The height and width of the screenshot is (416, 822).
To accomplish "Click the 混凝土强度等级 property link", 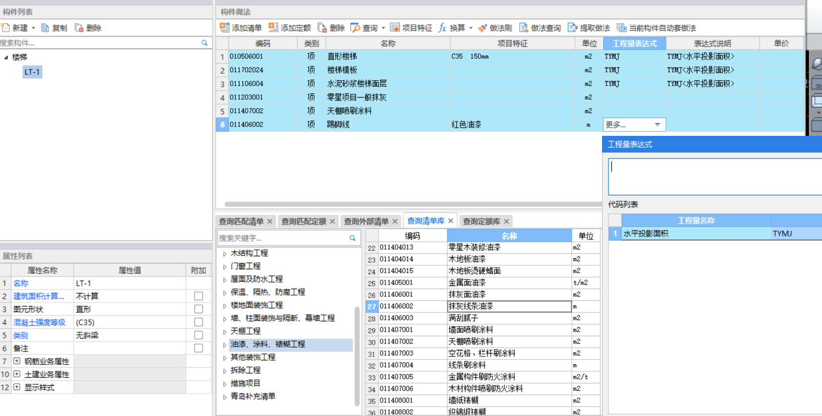I will coord(39,322).
